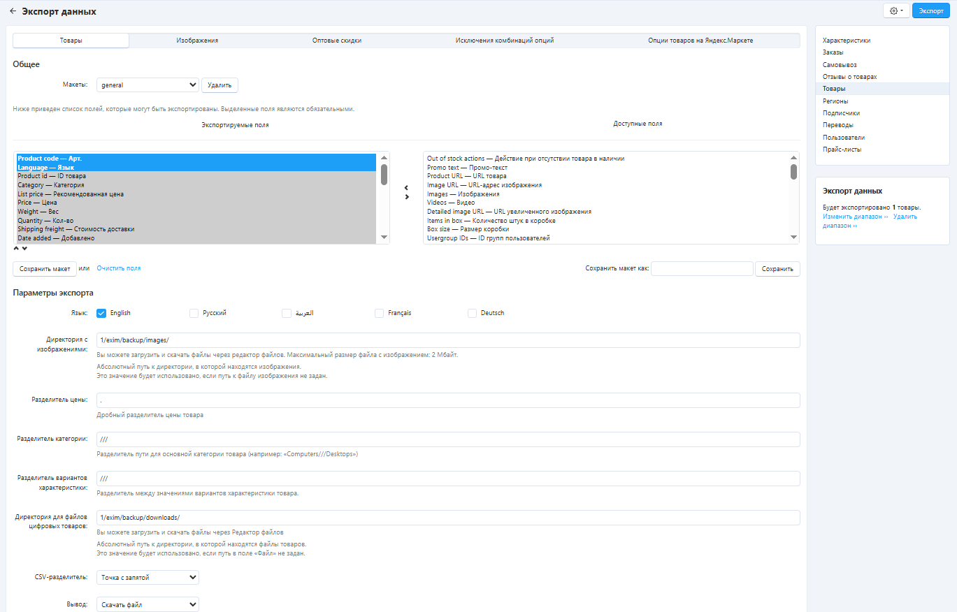Select 'Language — Язык' in exported fields
The image size is (957, 612).
click(x=196, y=168)
